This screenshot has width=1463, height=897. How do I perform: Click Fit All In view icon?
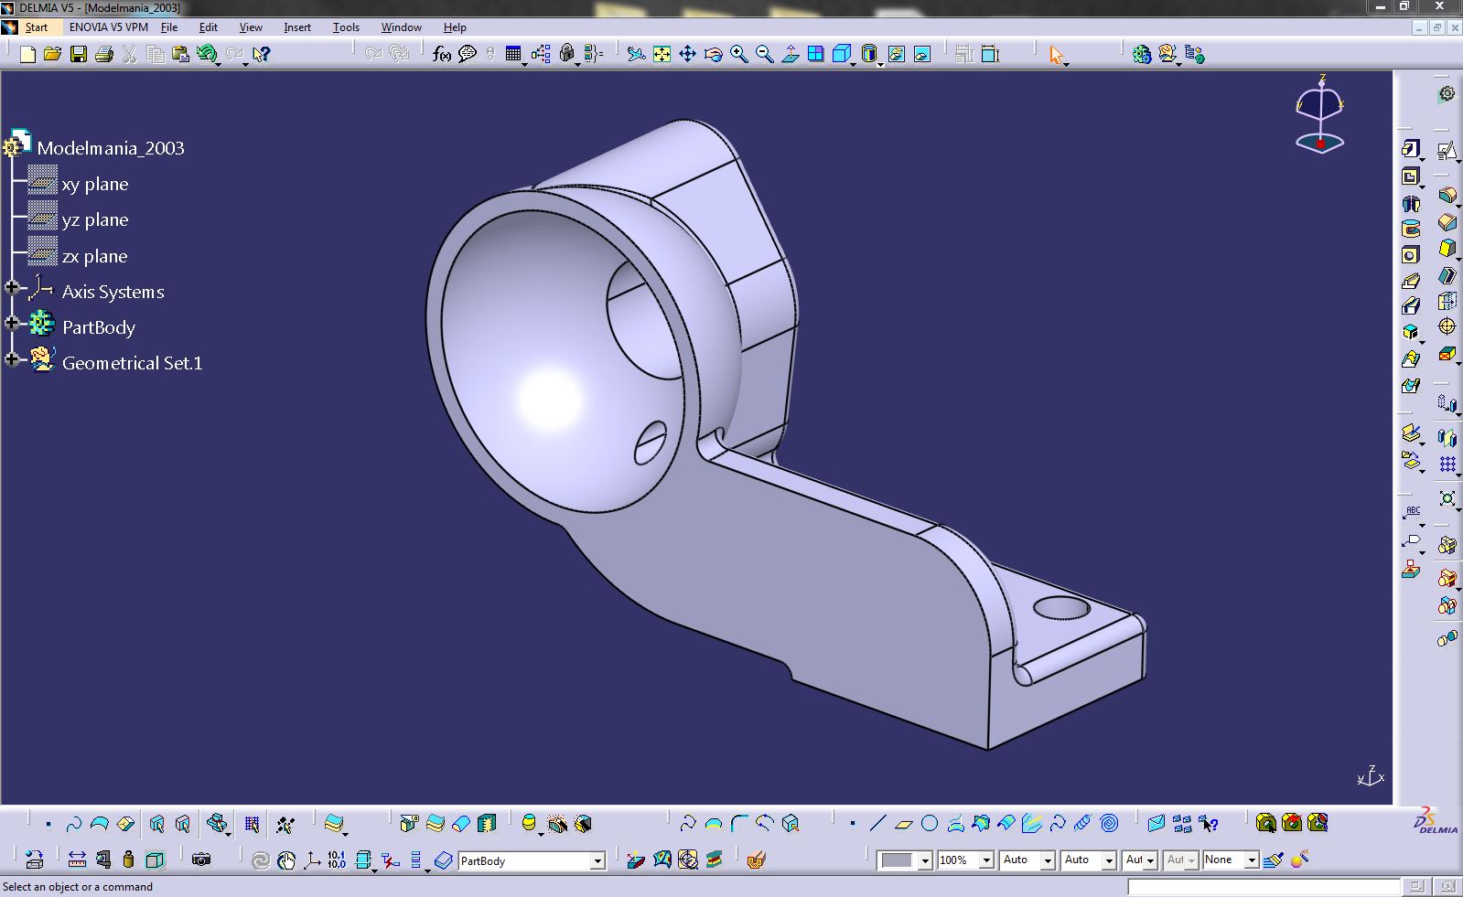point(662,55)
